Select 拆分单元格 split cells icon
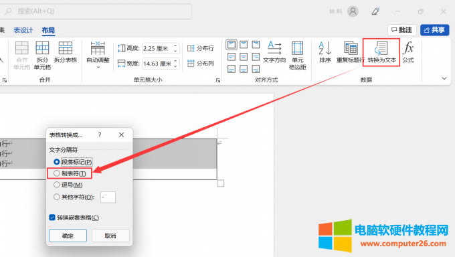 [x=42, y=55]
